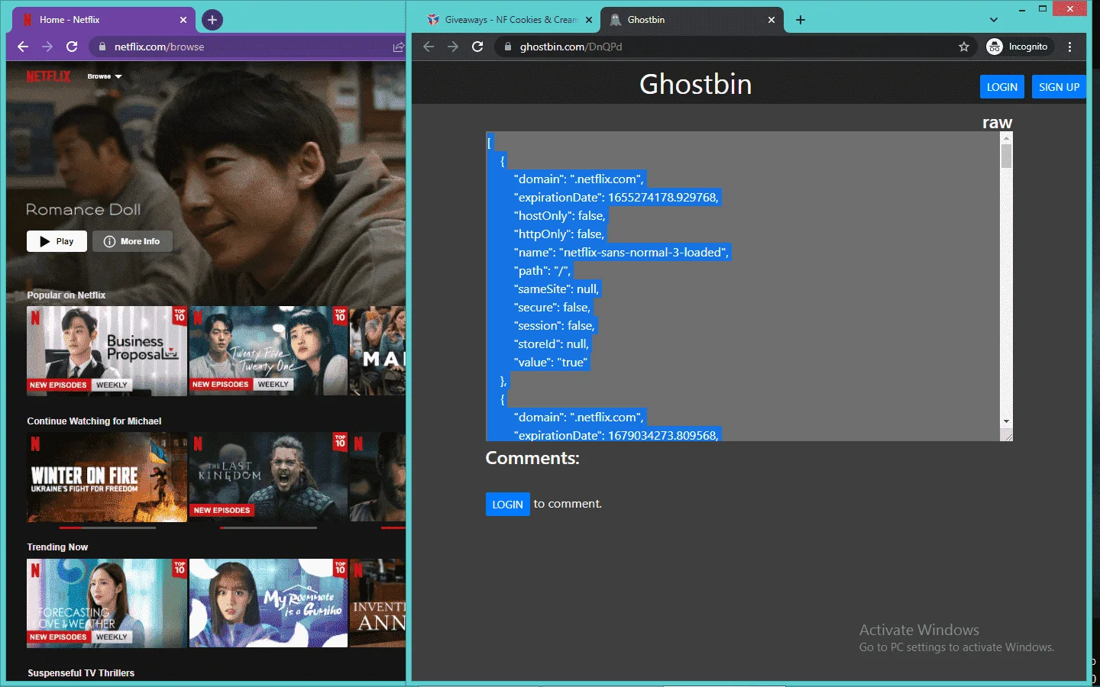
Task: Bookmark this page with the star icon
Action: click(x=964, y=47)
